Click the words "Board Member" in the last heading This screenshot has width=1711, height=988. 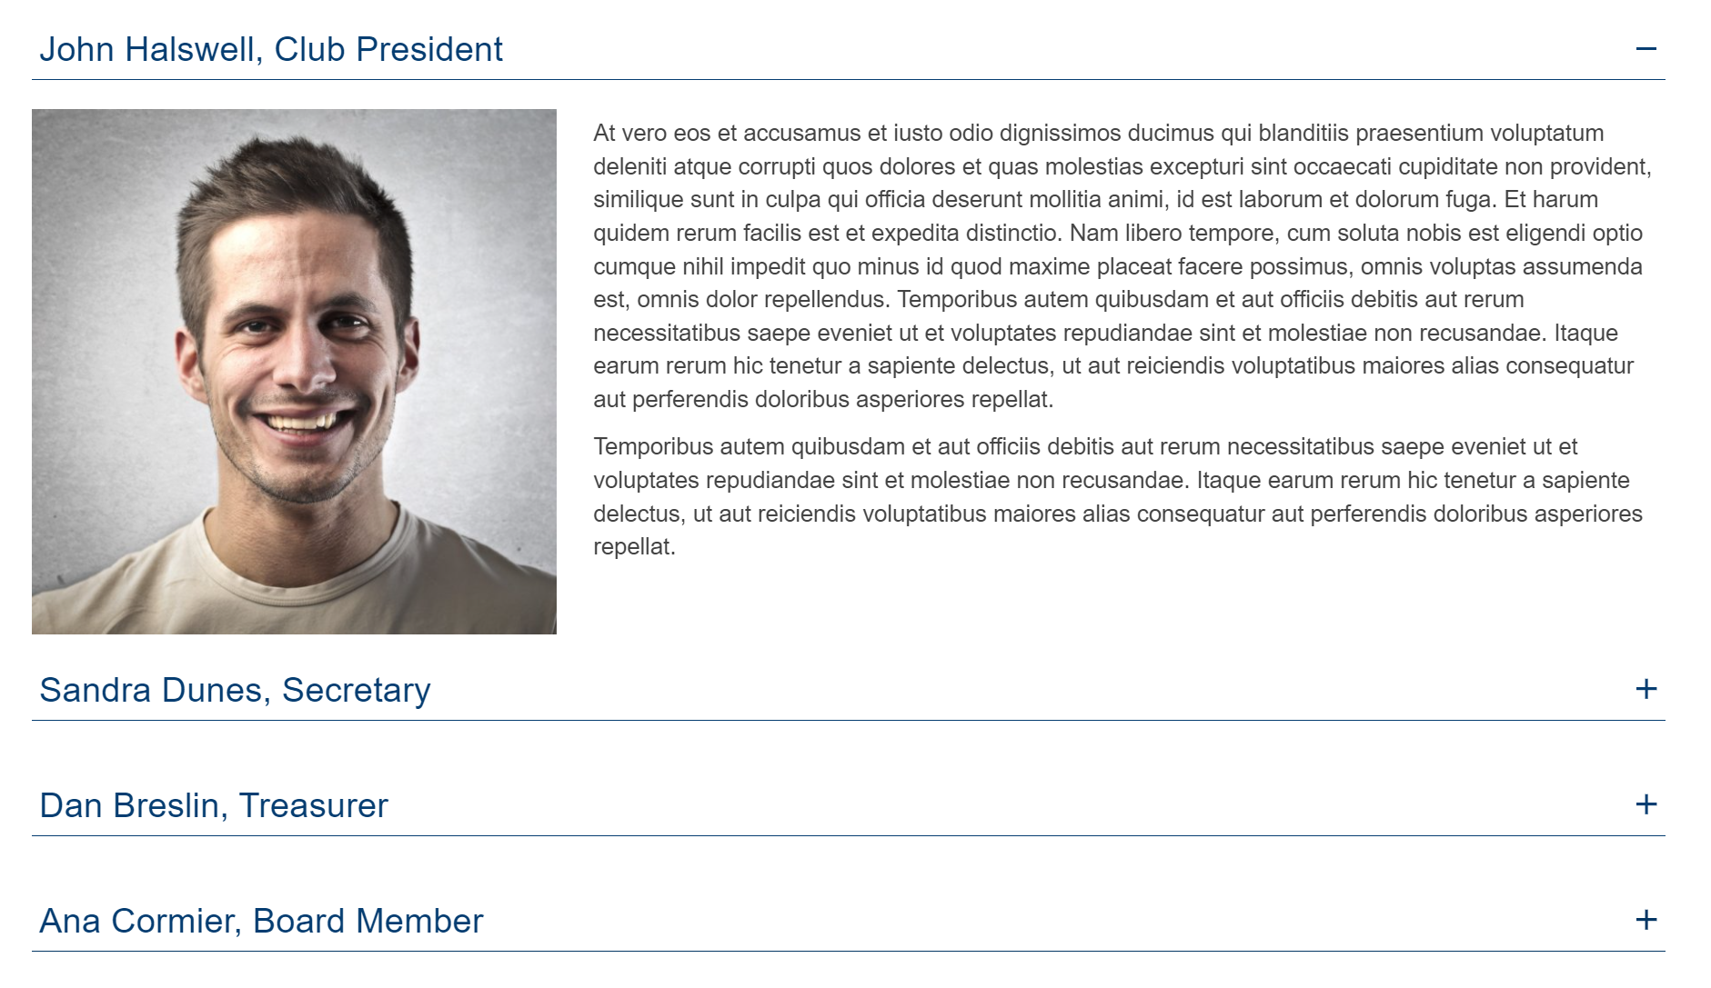point(368,921)
